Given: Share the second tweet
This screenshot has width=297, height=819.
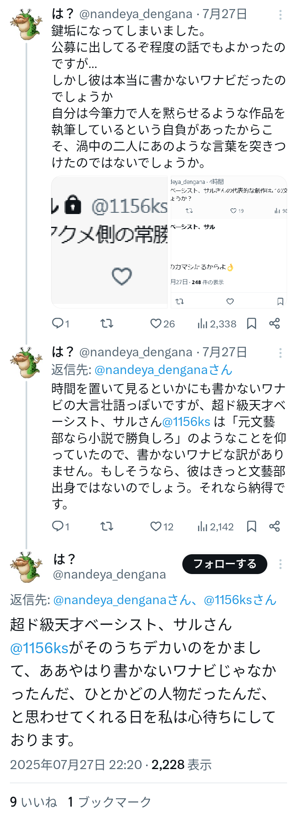Looking at the screenshot, I should (x=275, y=527).
